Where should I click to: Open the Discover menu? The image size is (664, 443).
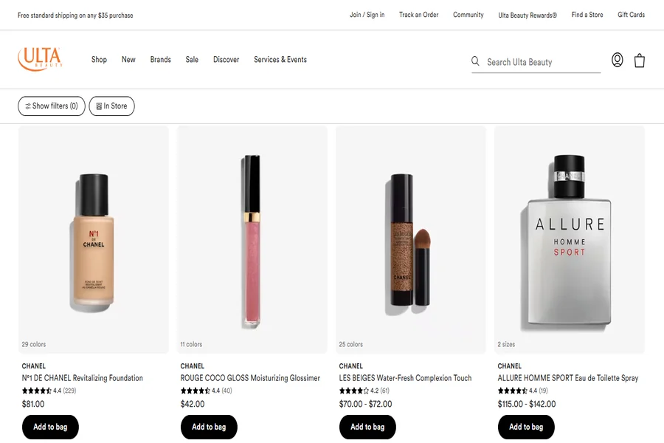226,60
